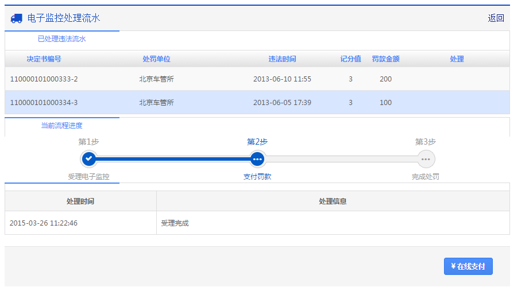
Task: Select row with number 110000101000333-2
Action: [44, 79]
